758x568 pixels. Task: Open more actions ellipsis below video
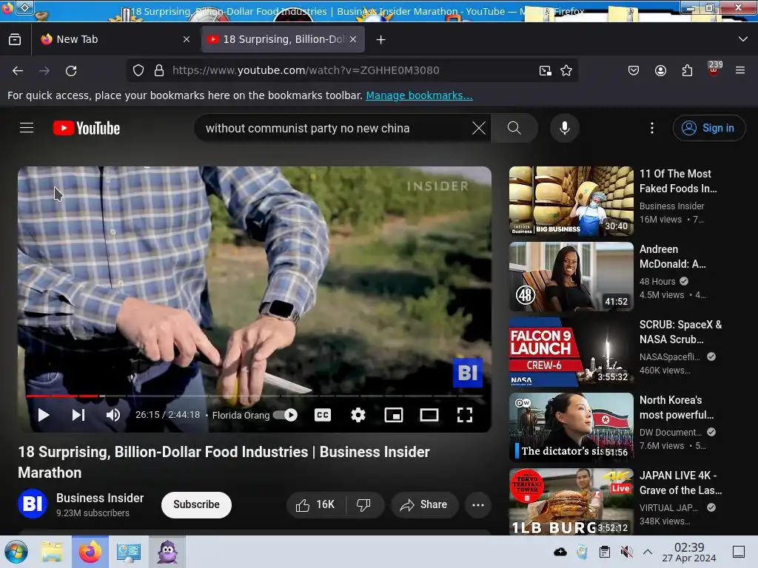point(478,504)
